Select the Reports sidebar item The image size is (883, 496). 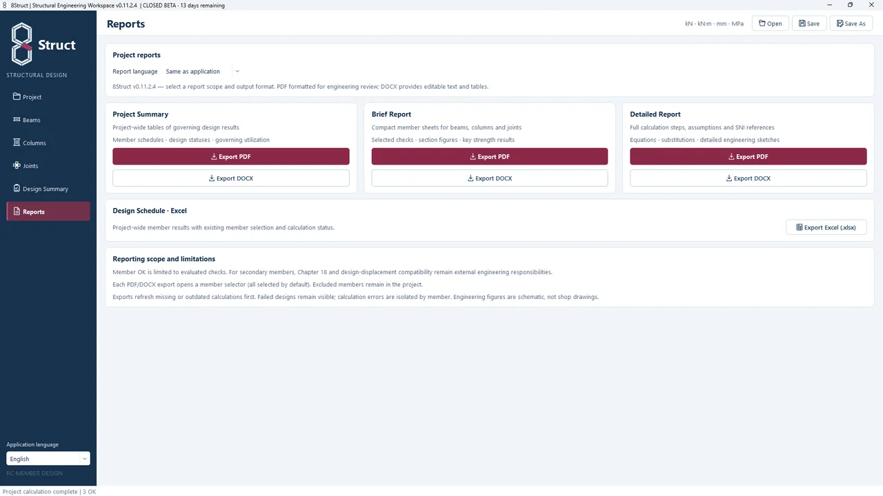pyautogui.click(x=48, y=211)
